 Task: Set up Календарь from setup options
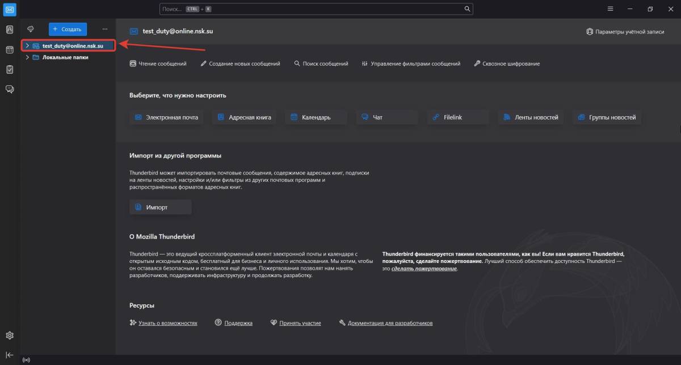click(316, 117)
